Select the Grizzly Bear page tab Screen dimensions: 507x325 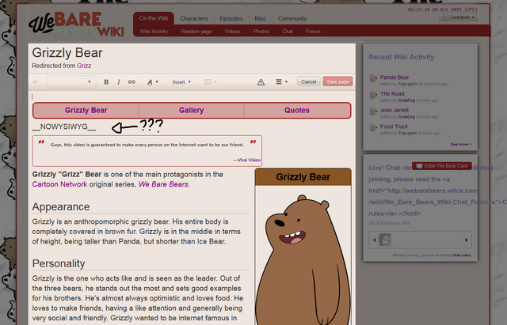[x=86, y=111]
